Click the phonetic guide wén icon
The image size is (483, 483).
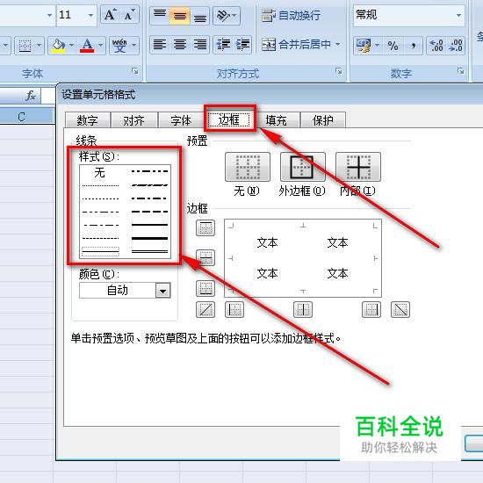(x=119, y=46)
